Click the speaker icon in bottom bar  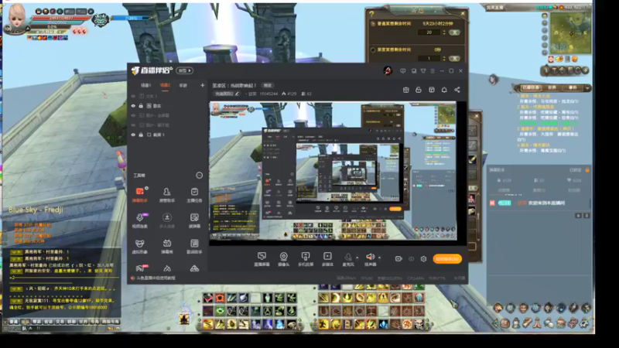[370, 258]
